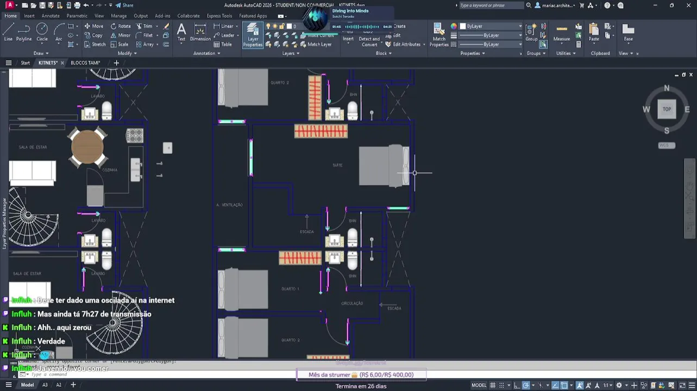697x391 pixels.
Task: Add a new drawing tab with plus
Action: pyautogui.click(x=116, y=62)
